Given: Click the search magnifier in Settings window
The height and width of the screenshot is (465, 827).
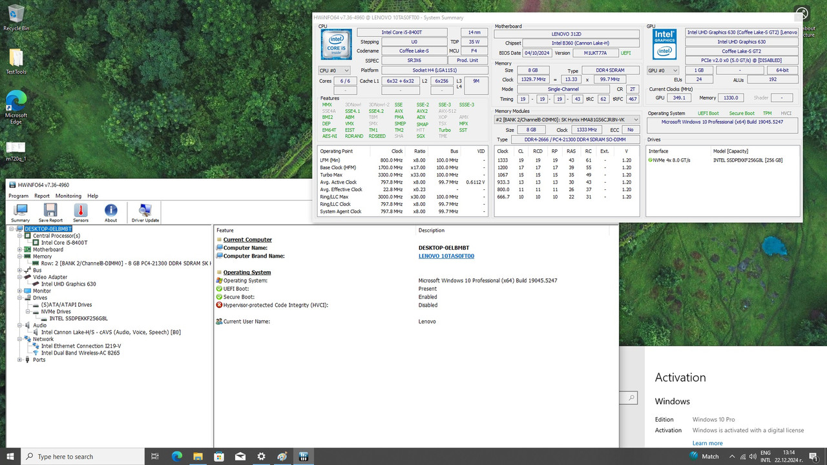Looking at the screenshot, I should click(x=632, y=398).
